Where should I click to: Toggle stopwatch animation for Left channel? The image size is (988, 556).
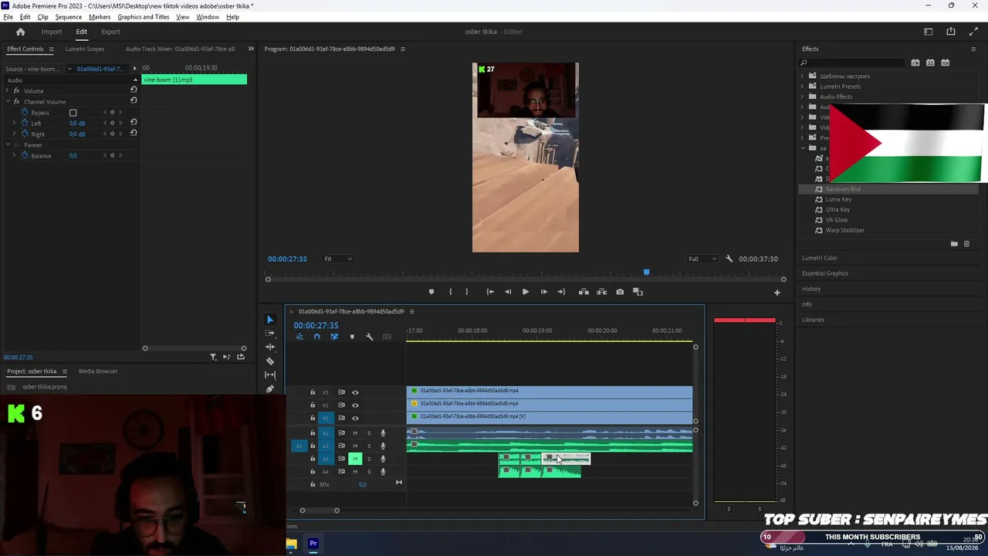pyautogui.click(x=25, y=123)
